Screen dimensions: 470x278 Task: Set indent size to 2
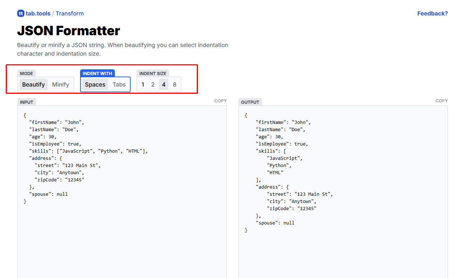pos(153,84)
